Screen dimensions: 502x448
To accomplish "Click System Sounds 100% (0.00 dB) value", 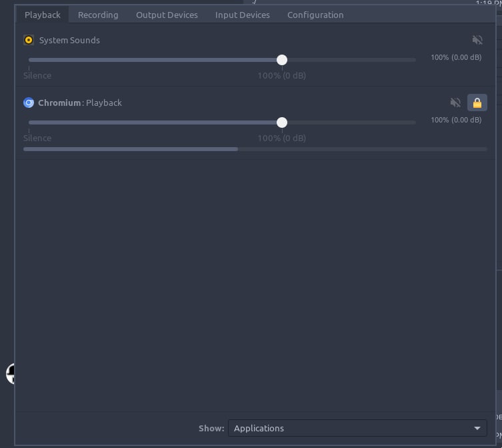I will [456, 57].
